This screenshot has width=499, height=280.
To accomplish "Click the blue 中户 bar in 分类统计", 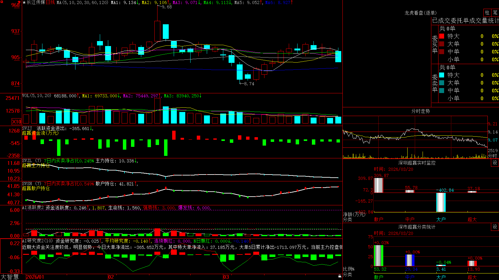I will (410, 260).
